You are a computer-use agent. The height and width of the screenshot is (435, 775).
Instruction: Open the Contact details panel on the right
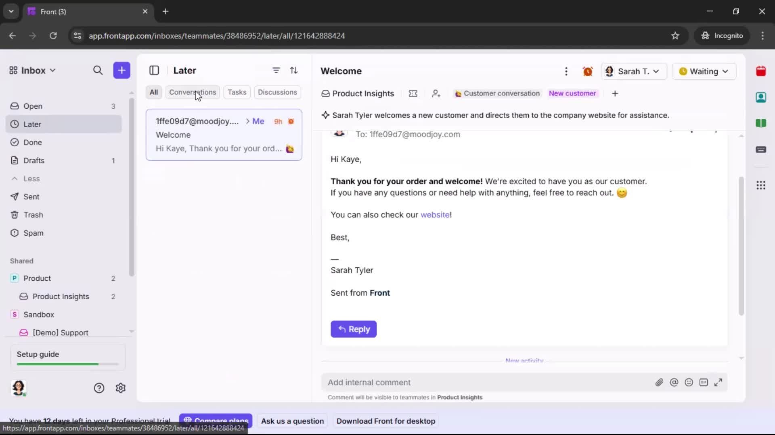[762, 97]
